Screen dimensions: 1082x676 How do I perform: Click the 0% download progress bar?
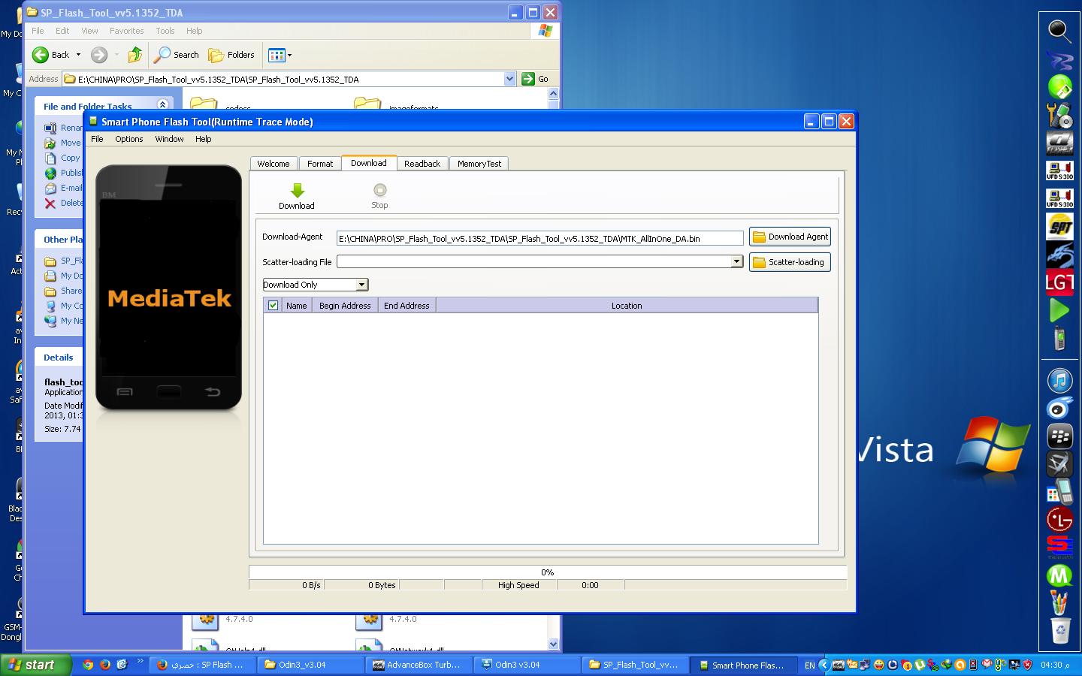click(547, 572)
